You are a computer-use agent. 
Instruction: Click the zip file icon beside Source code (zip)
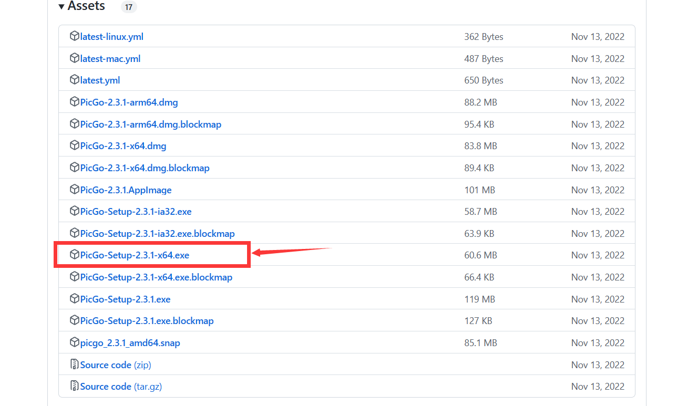[74, 365]
